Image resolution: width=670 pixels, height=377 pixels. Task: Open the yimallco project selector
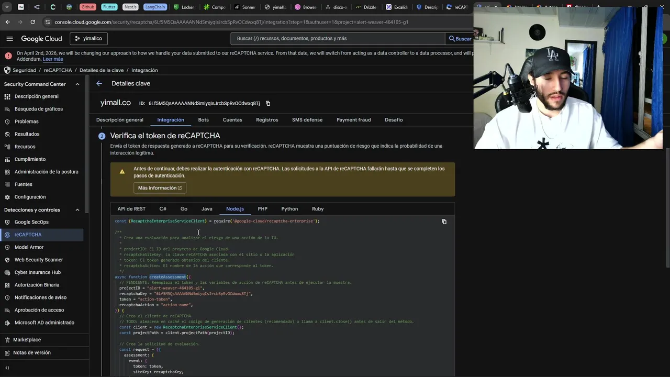(88, 39)
